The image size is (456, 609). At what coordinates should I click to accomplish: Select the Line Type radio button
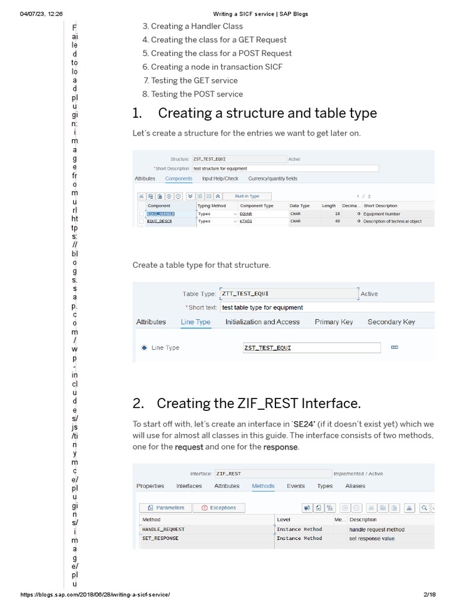tap(144, 348)
